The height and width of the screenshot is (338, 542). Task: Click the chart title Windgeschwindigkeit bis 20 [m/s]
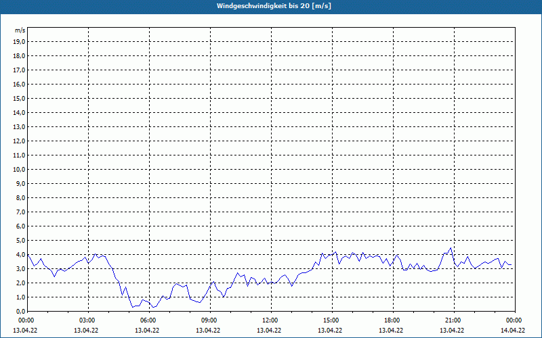274,6
